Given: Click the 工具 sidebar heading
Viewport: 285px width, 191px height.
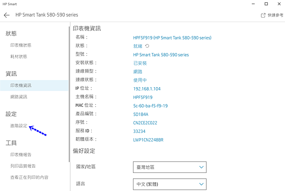Looking at the screenshot, I should (11, 143).
